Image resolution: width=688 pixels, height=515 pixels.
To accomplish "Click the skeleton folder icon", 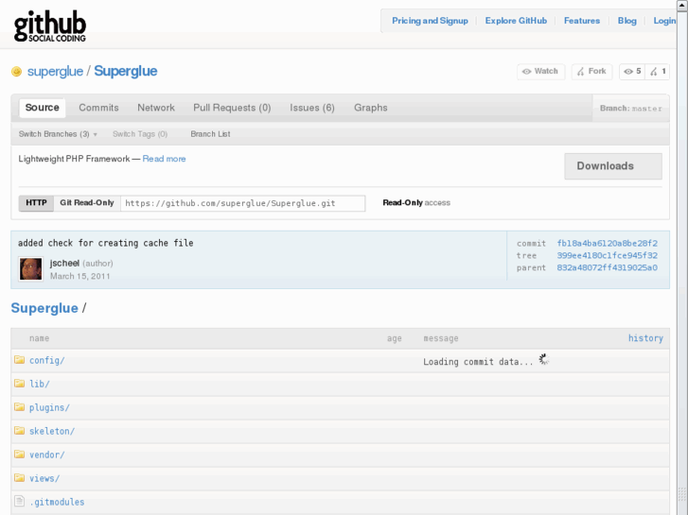I will pos(19,431).
